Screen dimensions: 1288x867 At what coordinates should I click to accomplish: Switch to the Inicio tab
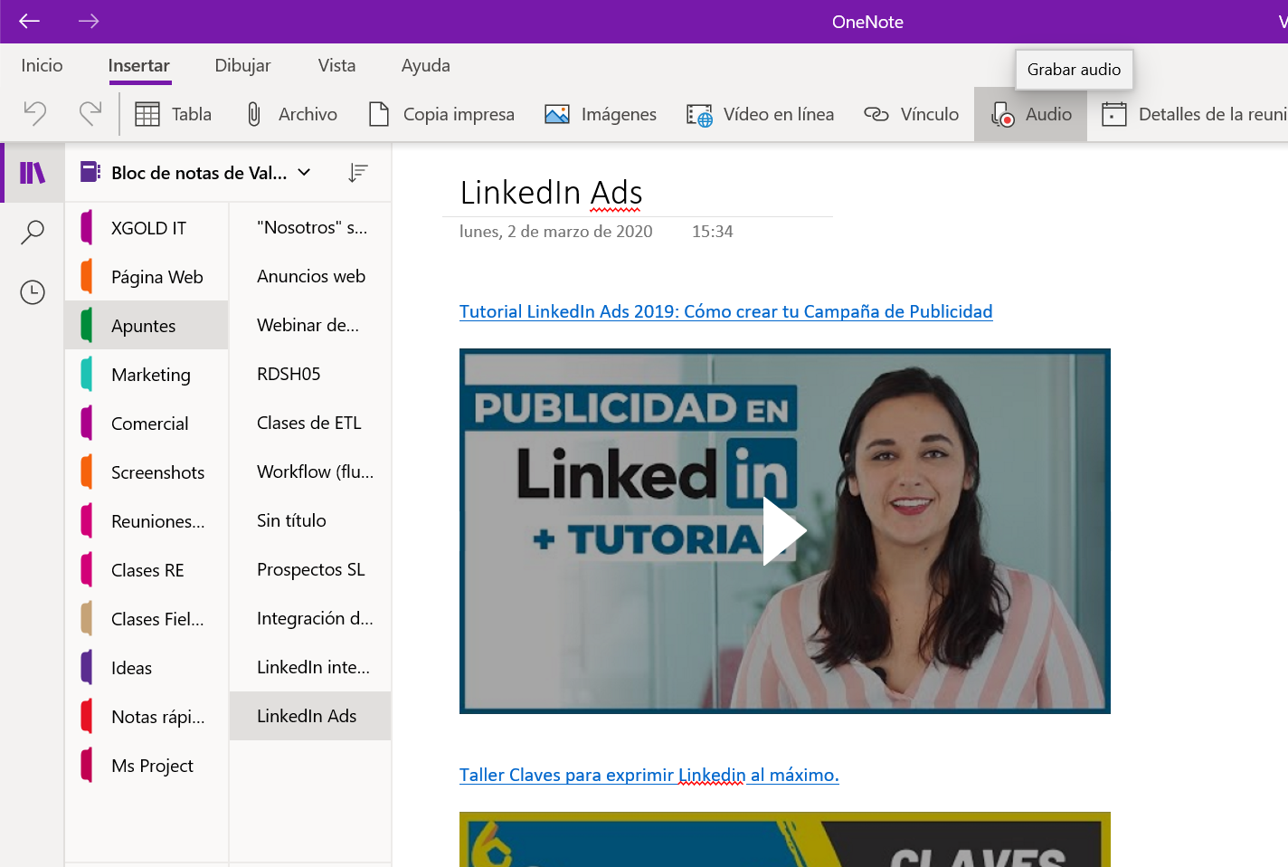[42, 65]
